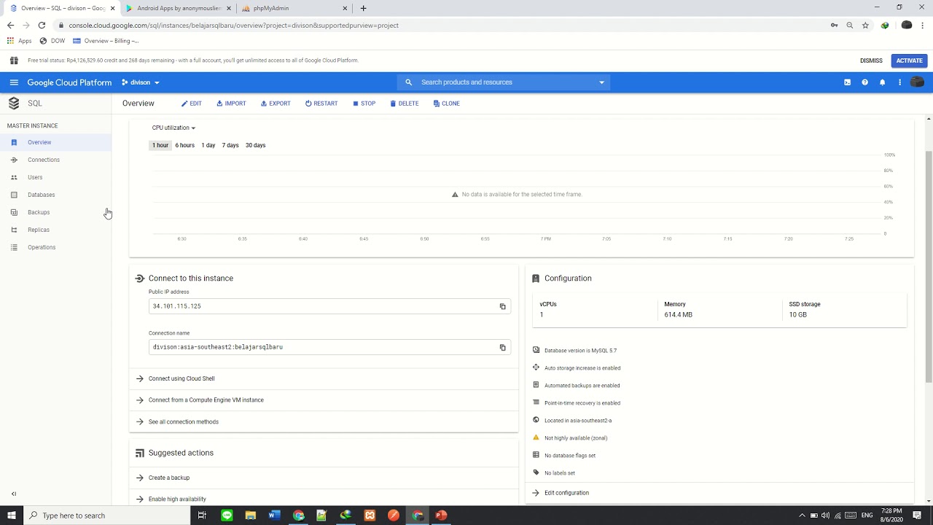Select the 1 day time range

point(208,145)
